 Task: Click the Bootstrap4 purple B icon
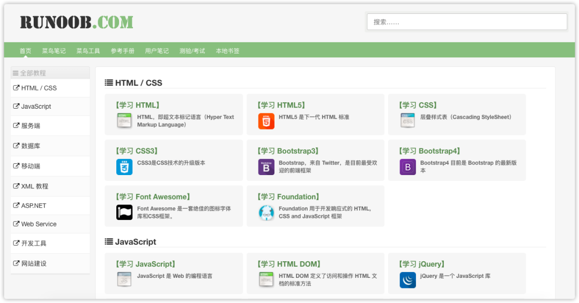click(407, 167)
